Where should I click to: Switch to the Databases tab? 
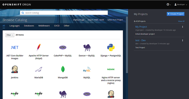pyautogui.click(x=29, y=26)
